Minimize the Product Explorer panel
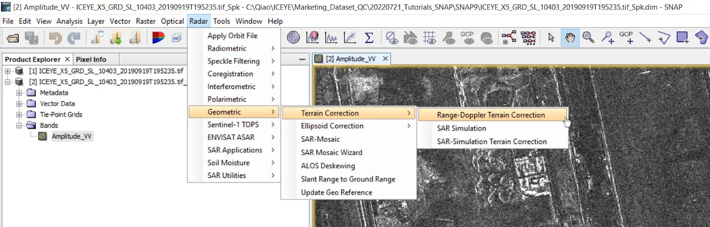Viewport: 710px width, 227px height. pyautogui.click(x=302, y=59)
